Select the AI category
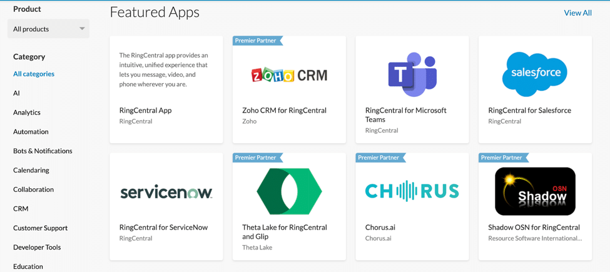The image size is (610, 272). pos(17,93)
